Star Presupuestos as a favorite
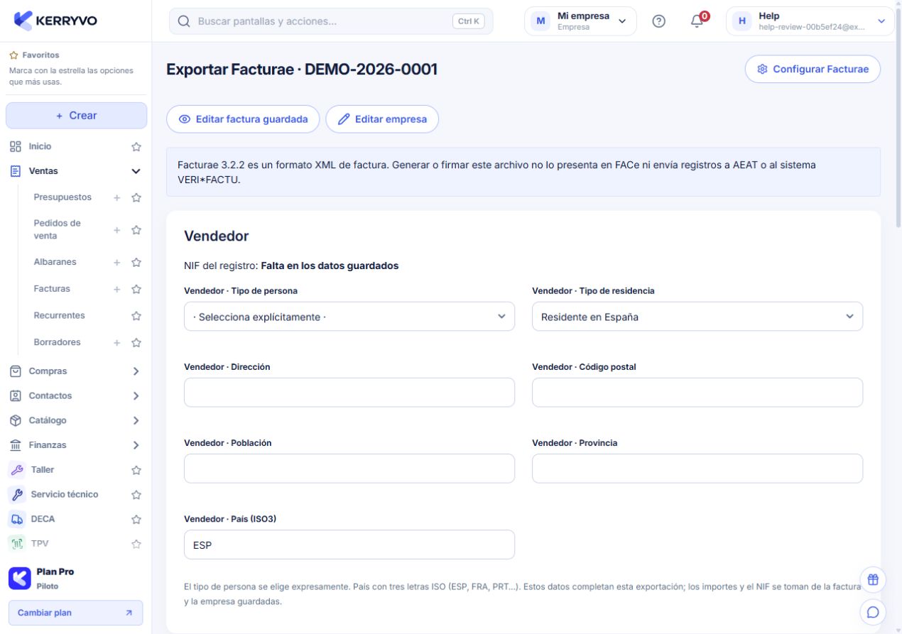Image resolution: width=902 pixels, height=634 pixels. click(136, 197)
